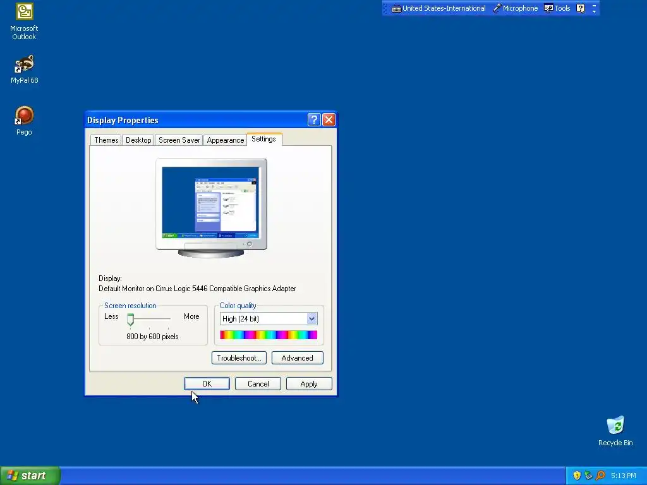
Task: Open the Screen Saver tab
Action: click(x=179, y=140)
